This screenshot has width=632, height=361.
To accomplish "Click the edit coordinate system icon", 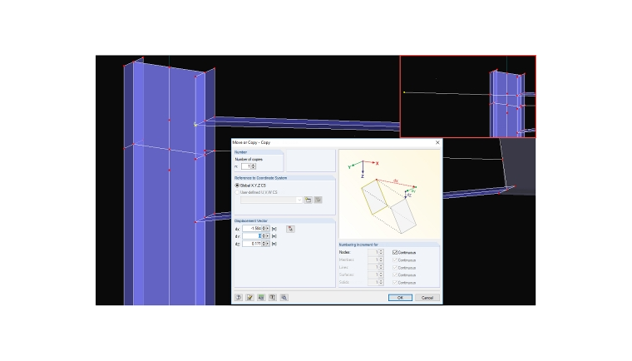I will tap(318, 200).
